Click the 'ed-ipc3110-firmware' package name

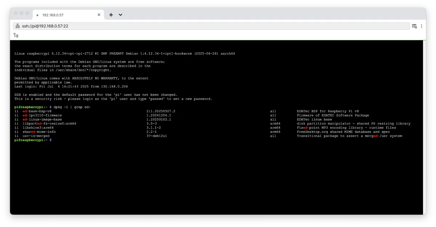(42, 115)
